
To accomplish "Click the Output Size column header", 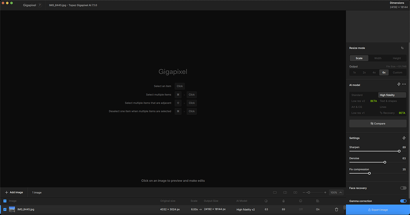I will [211, 201].
